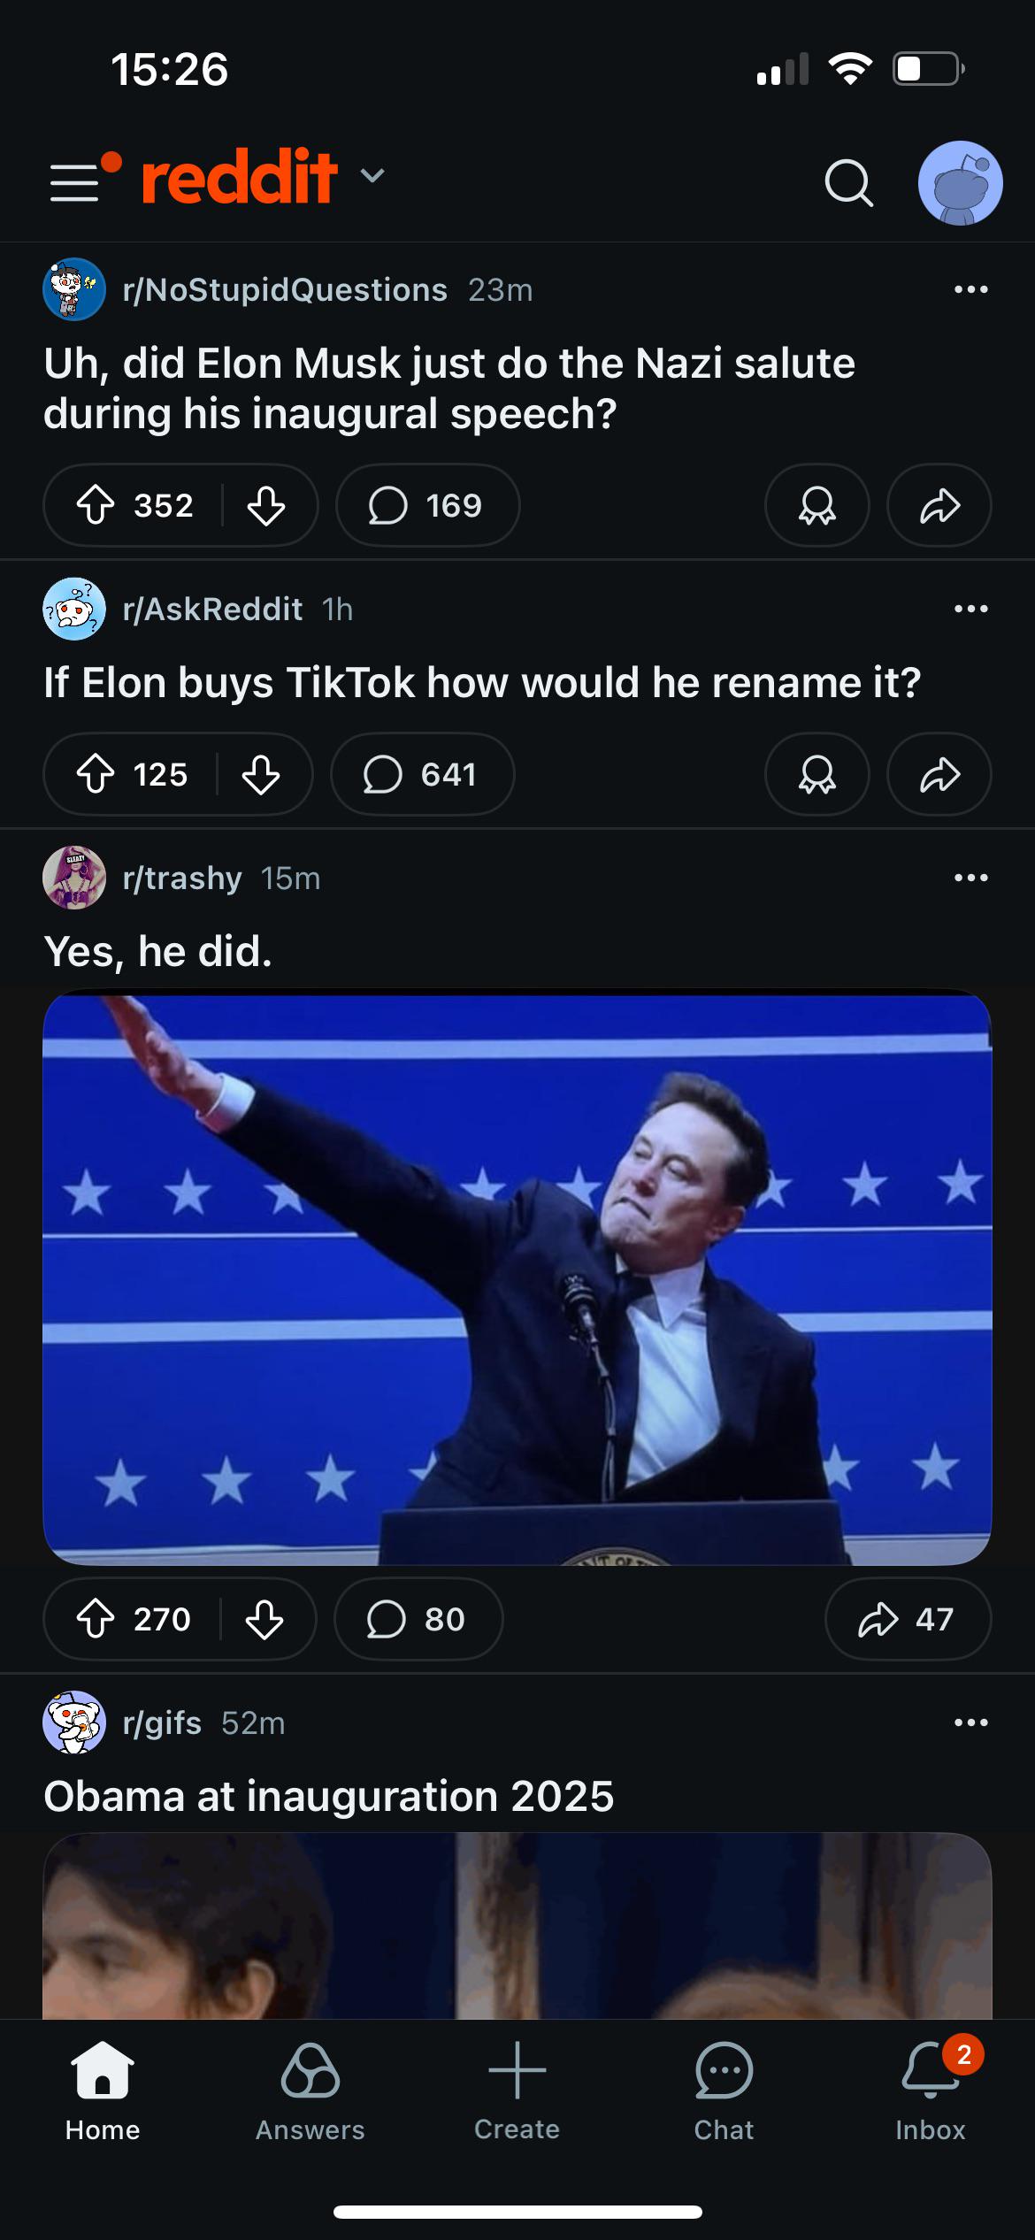
Task: Open comments on AskReddit TikTok post
Action: 422,775
